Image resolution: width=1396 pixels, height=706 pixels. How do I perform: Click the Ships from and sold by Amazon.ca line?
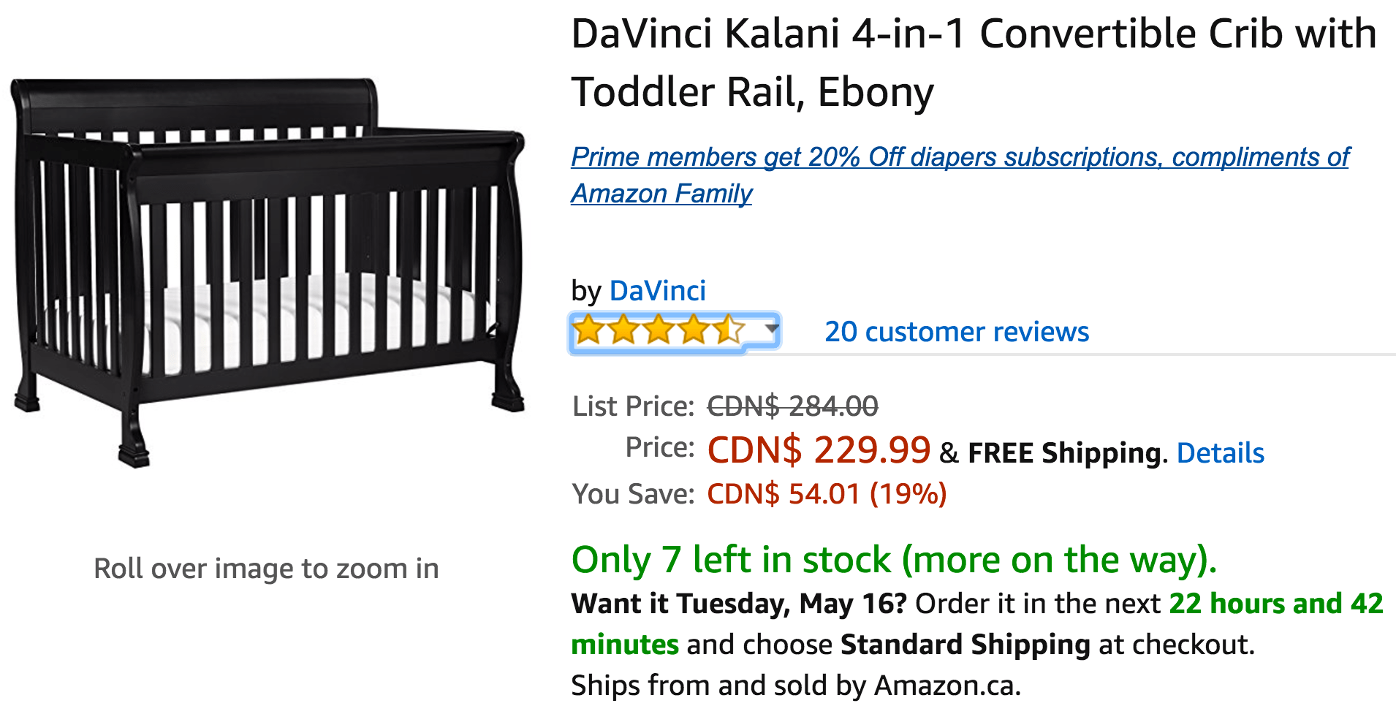796,686
